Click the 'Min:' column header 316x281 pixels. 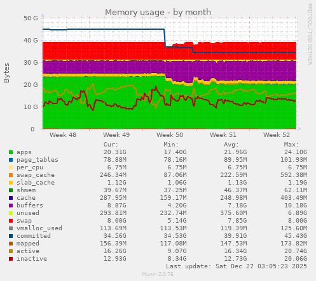click(171, 145)
